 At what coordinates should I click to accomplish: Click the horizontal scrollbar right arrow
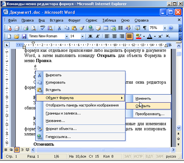pyautogui.click(x=173, y=150)
